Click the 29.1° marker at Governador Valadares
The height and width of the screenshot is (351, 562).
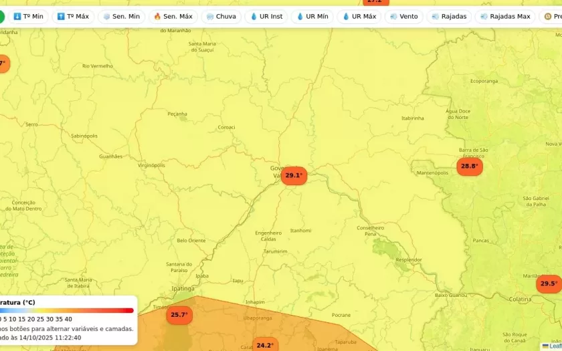pos(294,176)
